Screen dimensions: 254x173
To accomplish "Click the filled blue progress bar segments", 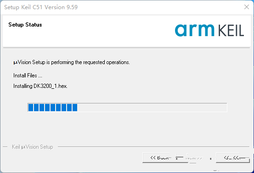I will point(53,108).
